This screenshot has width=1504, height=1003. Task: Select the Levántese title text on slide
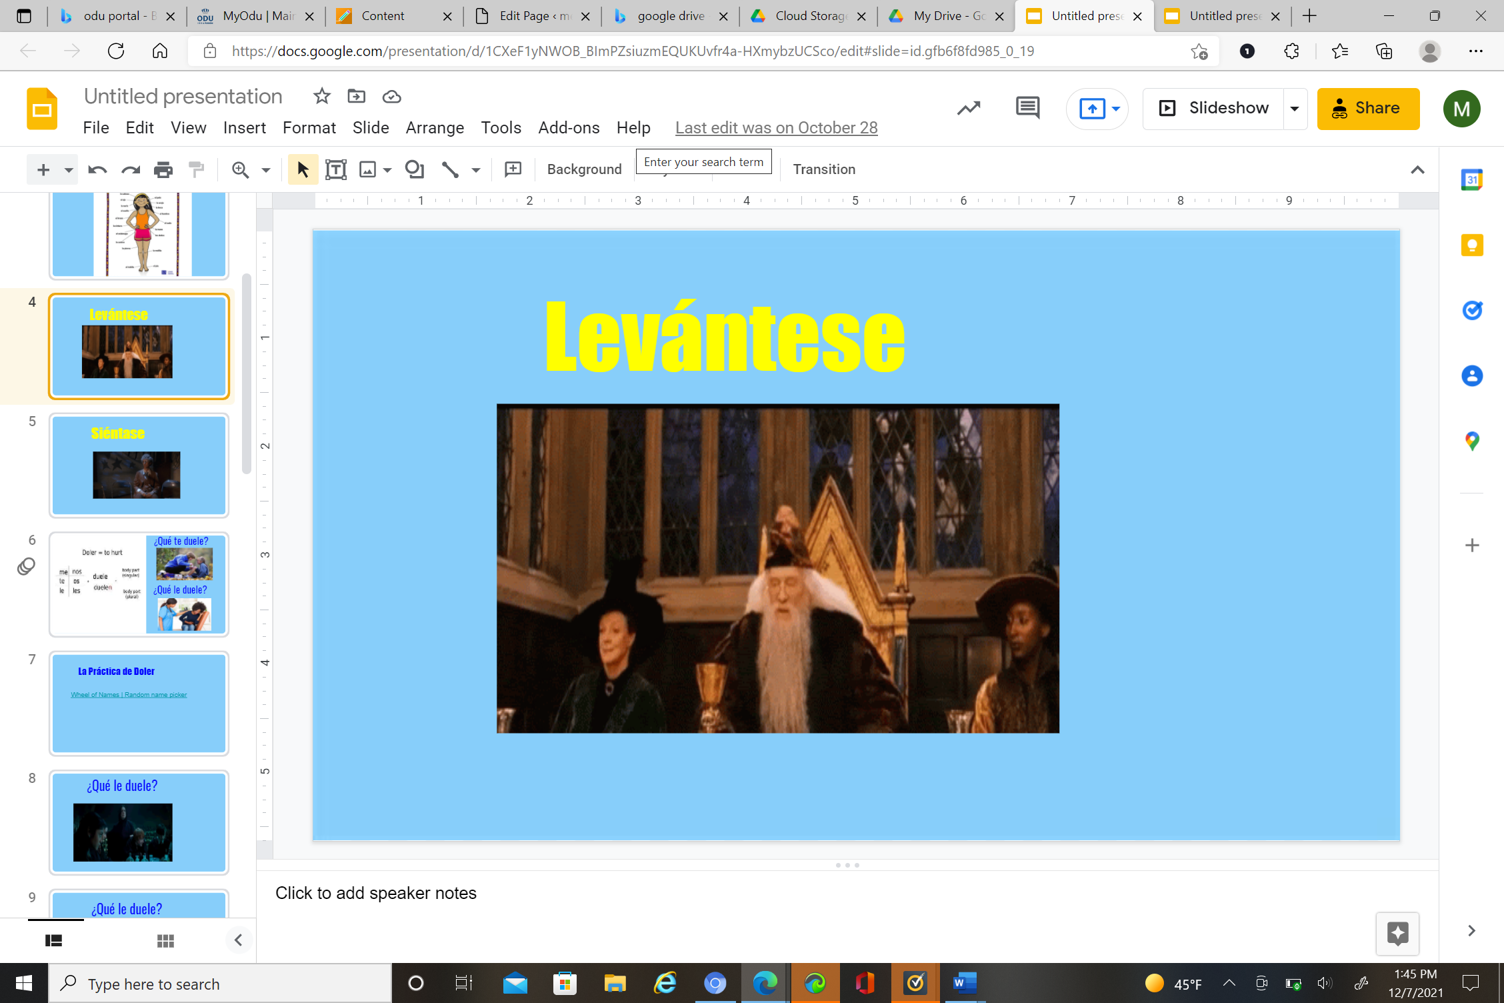click(725, 335)
